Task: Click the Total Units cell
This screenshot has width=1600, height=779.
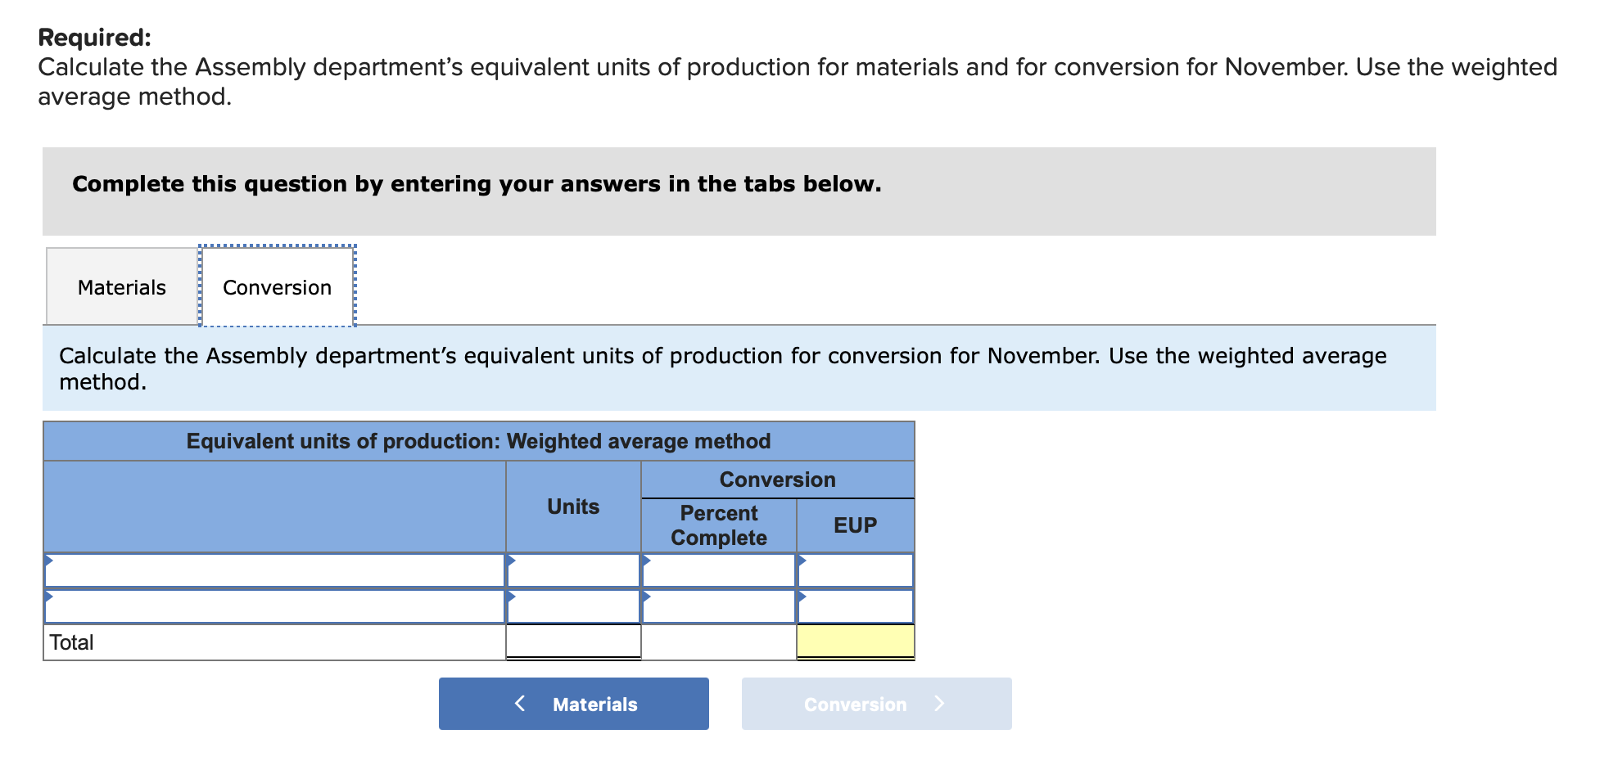Action: point(573,642)
